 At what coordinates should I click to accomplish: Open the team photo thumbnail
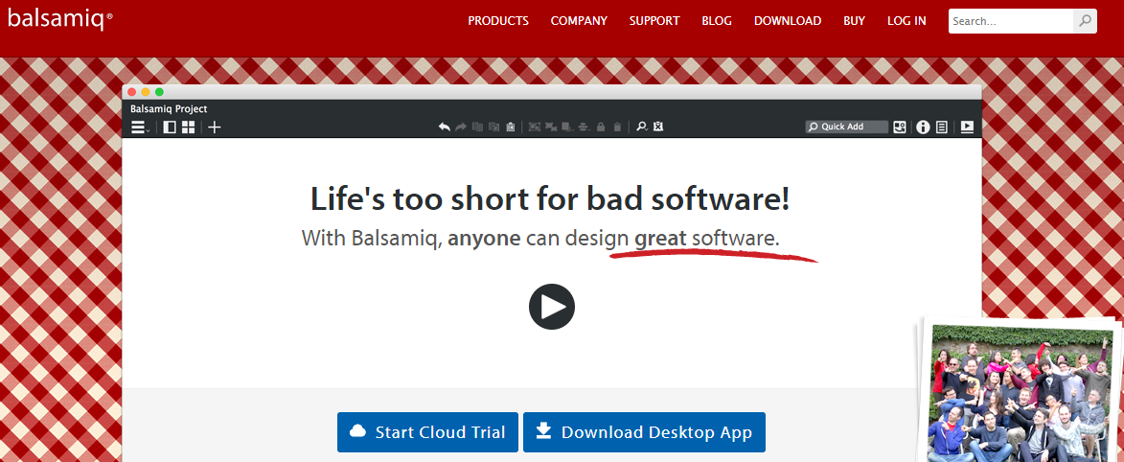point(1021,391)
